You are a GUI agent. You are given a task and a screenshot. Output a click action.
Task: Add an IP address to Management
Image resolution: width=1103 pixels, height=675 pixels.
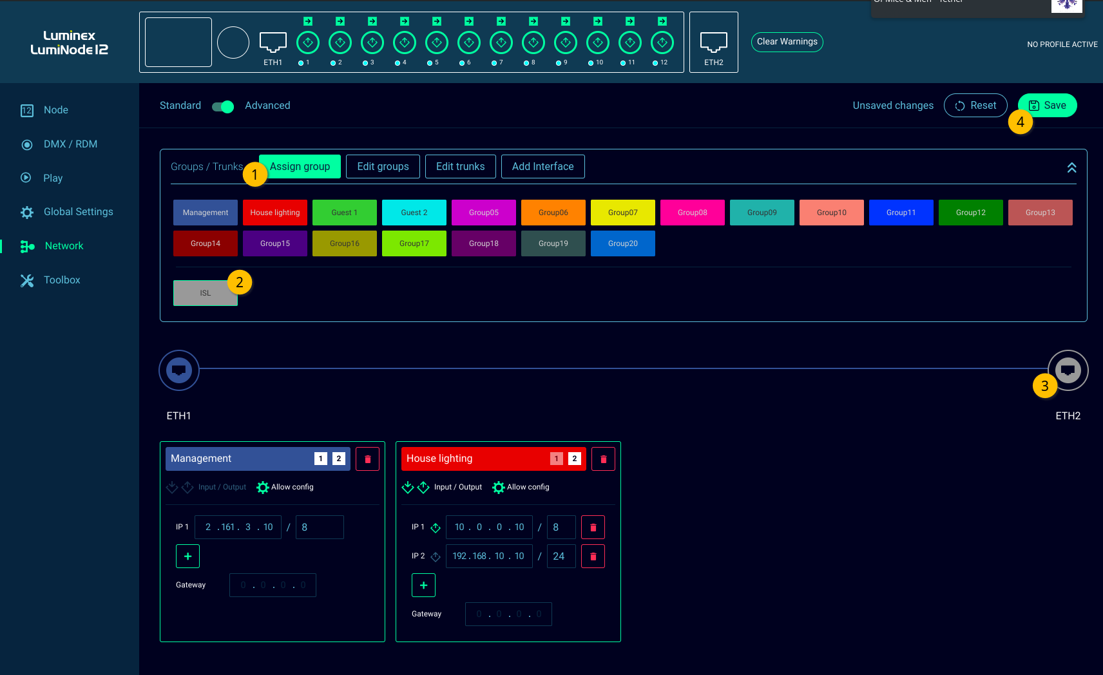pyautogui.click(x=187, y=556)
